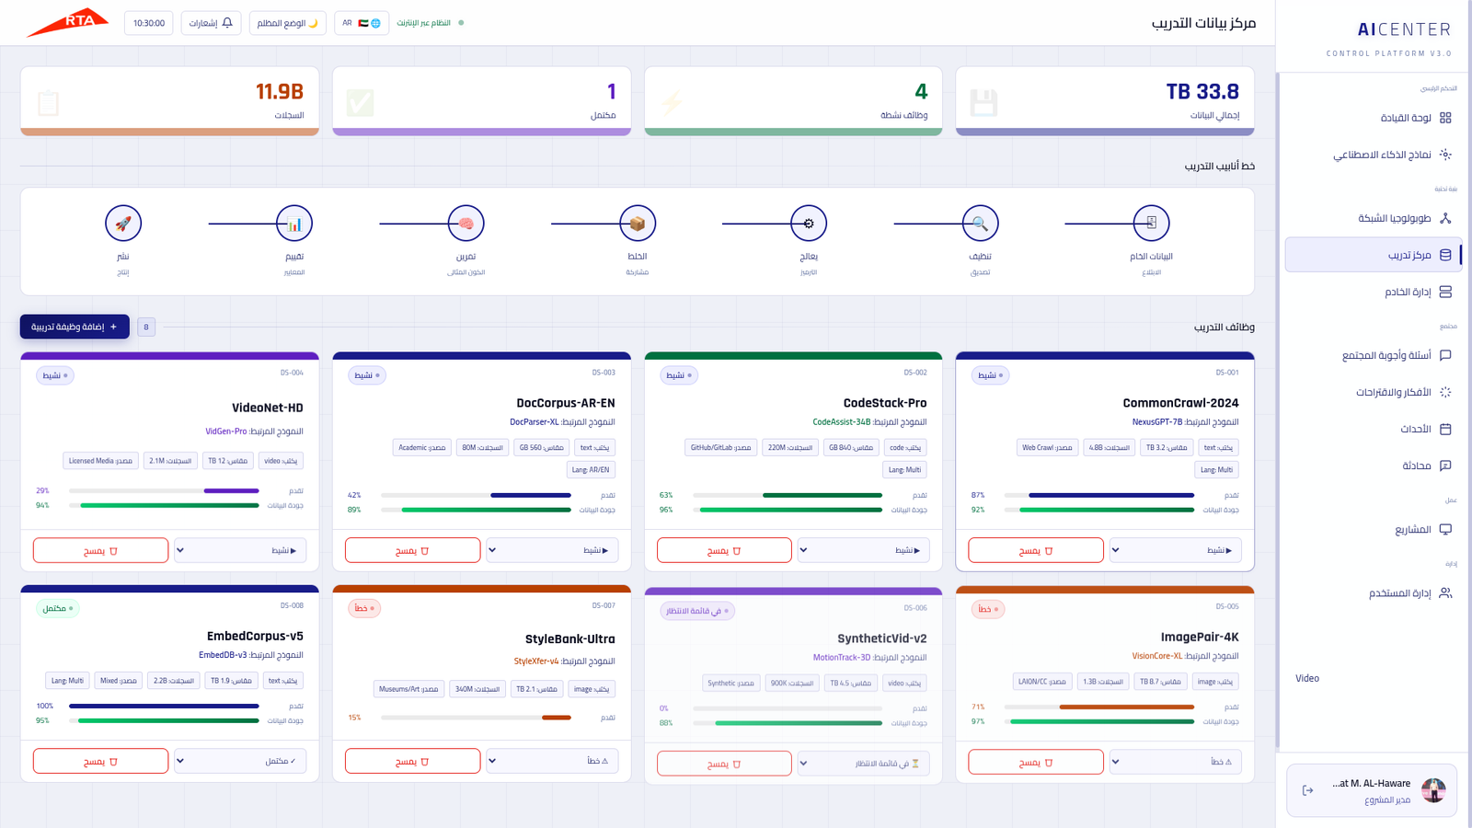The width and height of the screenshot is (1472, 828).
Task: Click the "Museums/Art" source tag on StyleBank-Ultra
Action: coord(408,689)
